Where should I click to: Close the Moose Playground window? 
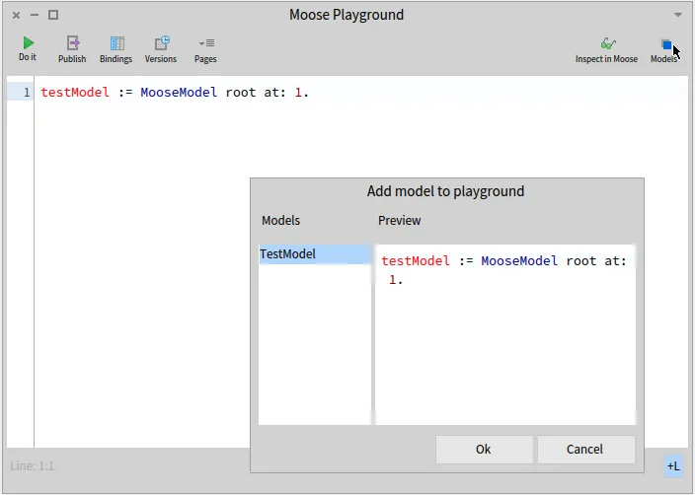[17, 15]
